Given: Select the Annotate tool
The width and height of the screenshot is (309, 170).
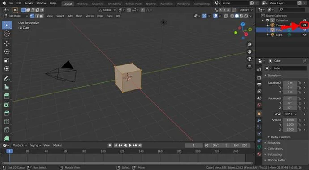Looking at the screenshot, I should [7, 78].
